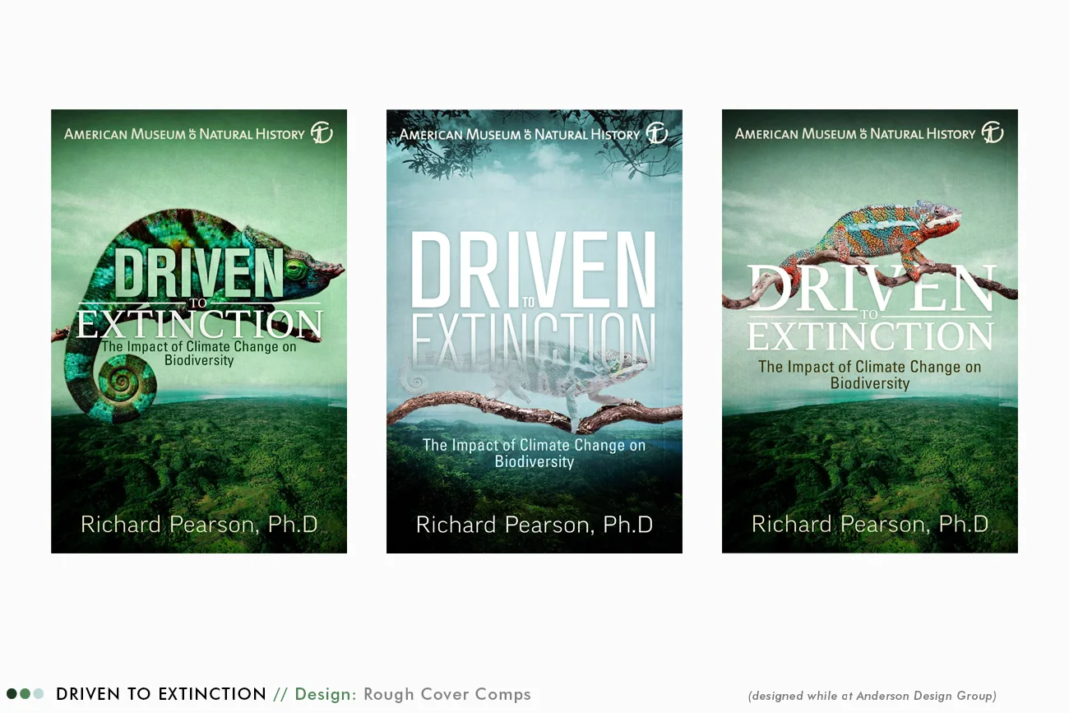The image size is (1069, 713).
Task: Click 'American Museum of Natural History' on right cover
Action: 855,134
